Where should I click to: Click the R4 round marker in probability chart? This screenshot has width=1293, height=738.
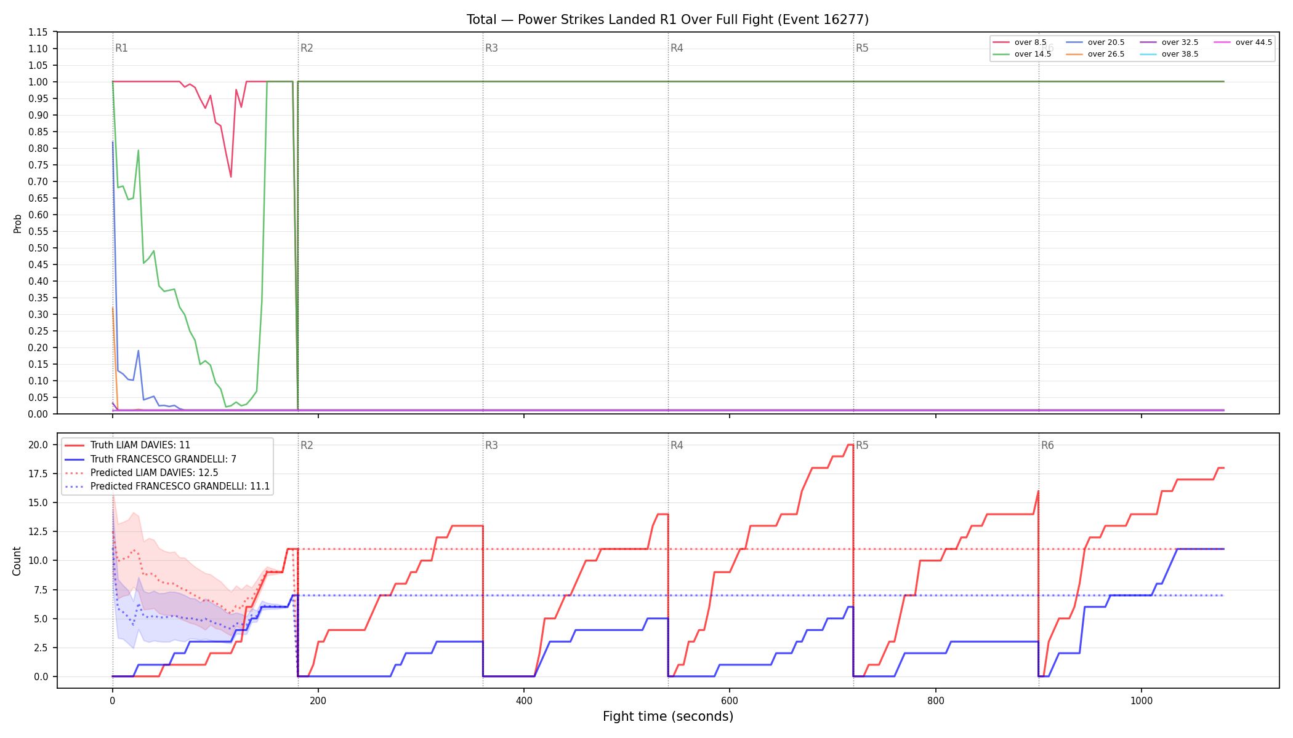[x=677, y=48]
